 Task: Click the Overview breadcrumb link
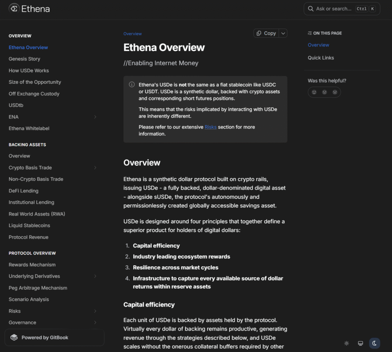click(132, 34)
